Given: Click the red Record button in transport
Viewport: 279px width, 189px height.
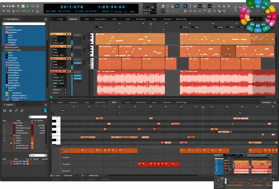Looking at the screenshot, I should pos(38,6).
